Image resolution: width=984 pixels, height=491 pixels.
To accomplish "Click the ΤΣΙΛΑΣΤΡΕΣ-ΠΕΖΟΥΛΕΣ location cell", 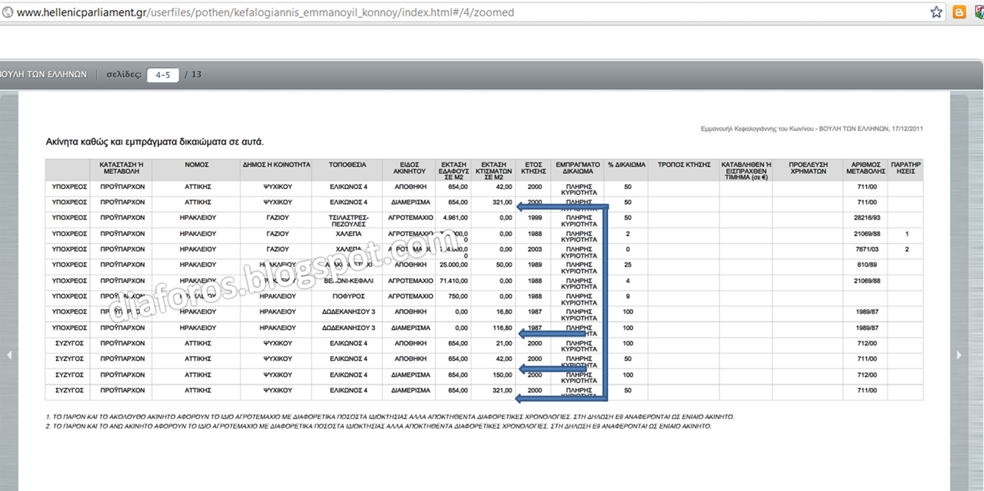I will point(347,221).
